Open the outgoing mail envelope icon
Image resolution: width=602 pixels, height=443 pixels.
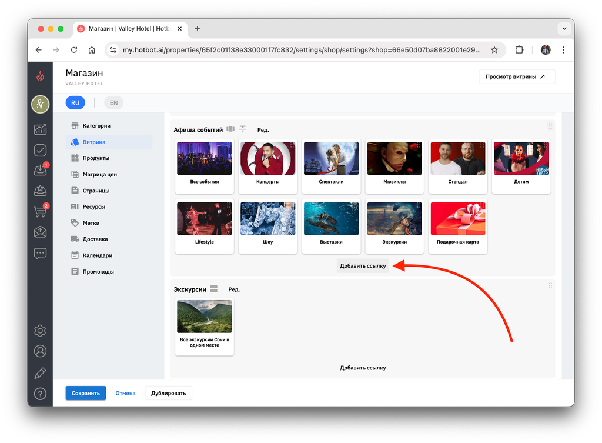pyautogui.click(x=41, y=232)
